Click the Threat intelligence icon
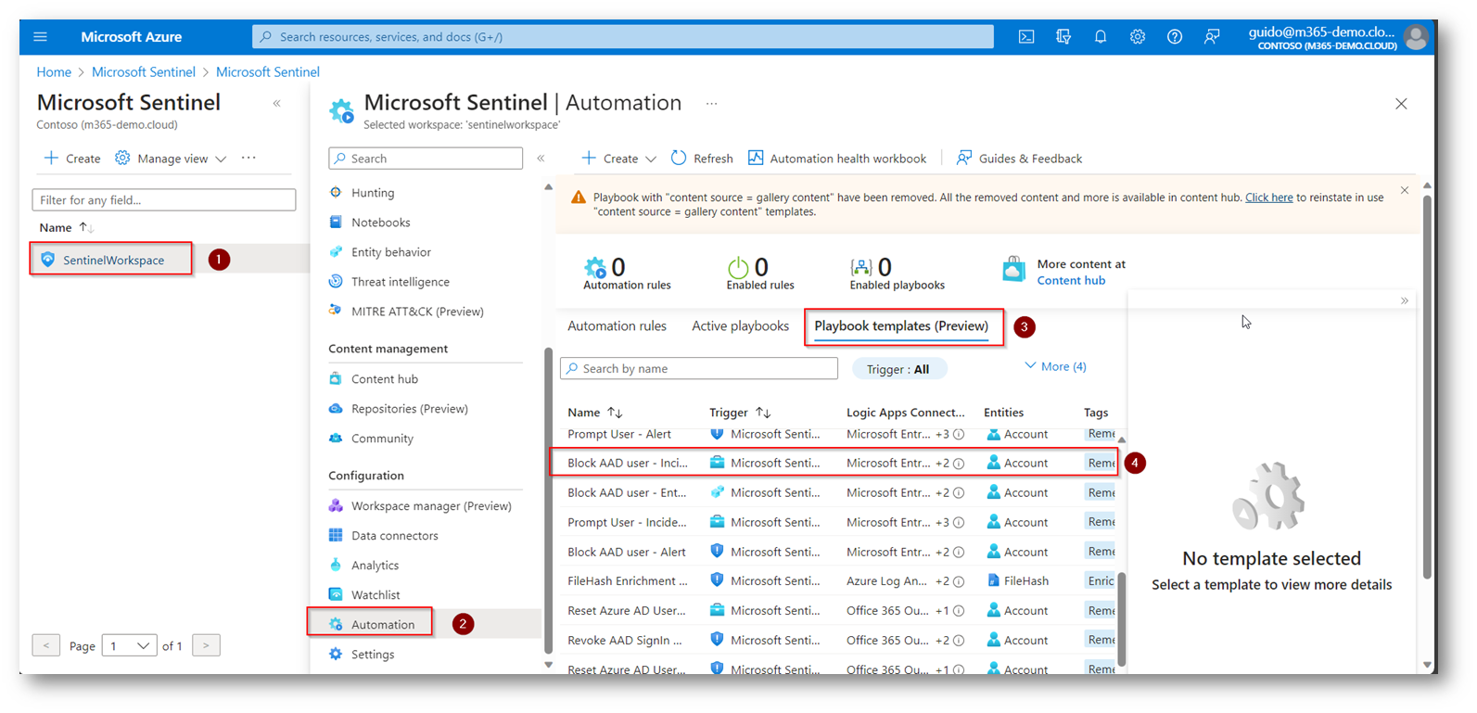Viewport: 1477px width, 713px height. pos(336,282)
